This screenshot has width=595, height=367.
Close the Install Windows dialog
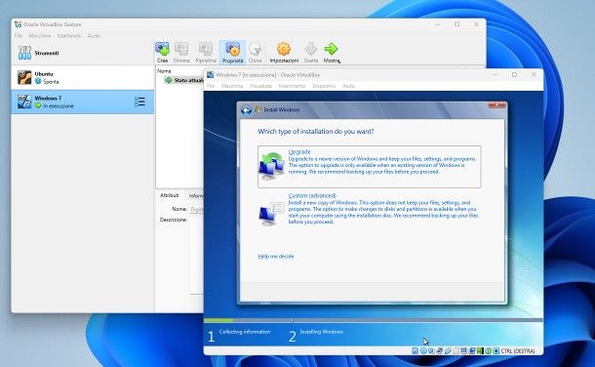point(496,104)
